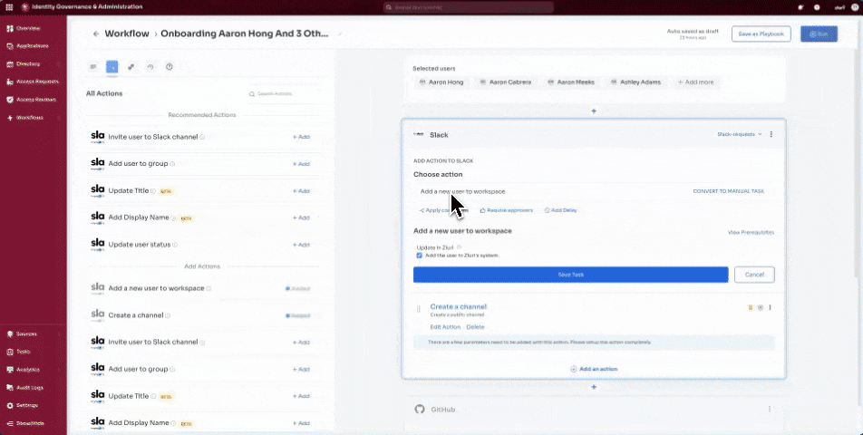The width and height of the screenshot is (863, 435).
Task: Click the drag handle for Create a channel
Action: (418, 309)
